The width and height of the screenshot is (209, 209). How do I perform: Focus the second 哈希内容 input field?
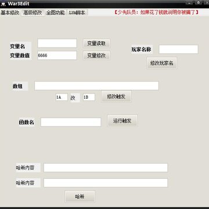coord(106,183)
